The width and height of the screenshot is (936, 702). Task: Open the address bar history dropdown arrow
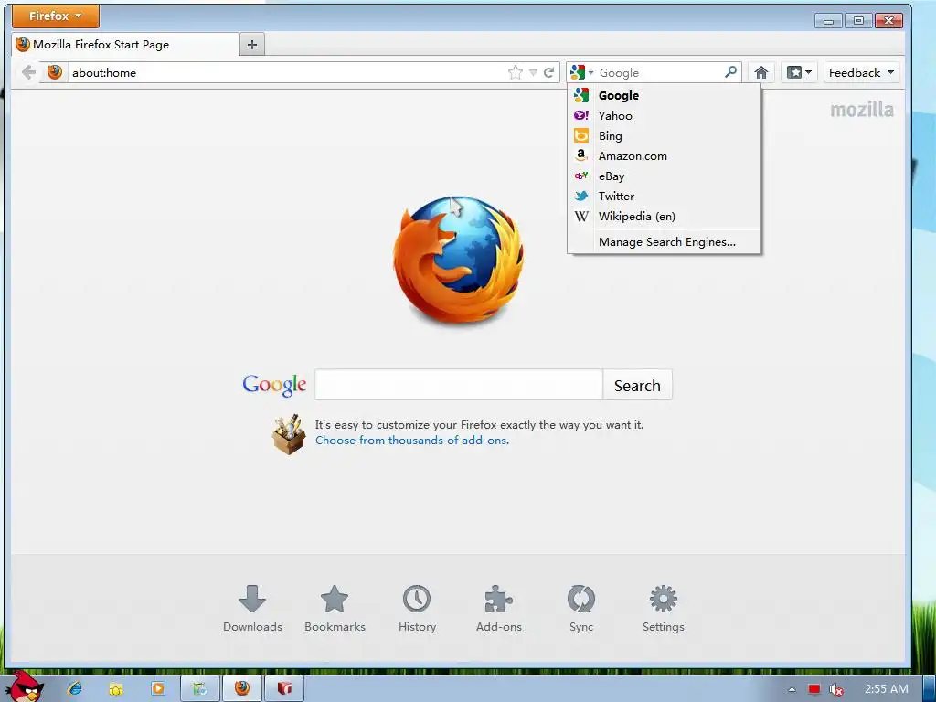(533, 73)
